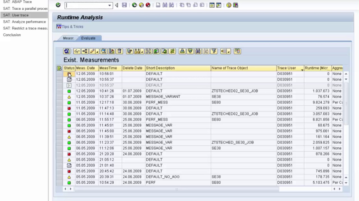Screen dimensions: 359x201
Task: Click the Delete Date column header
Action: point(133,68)
